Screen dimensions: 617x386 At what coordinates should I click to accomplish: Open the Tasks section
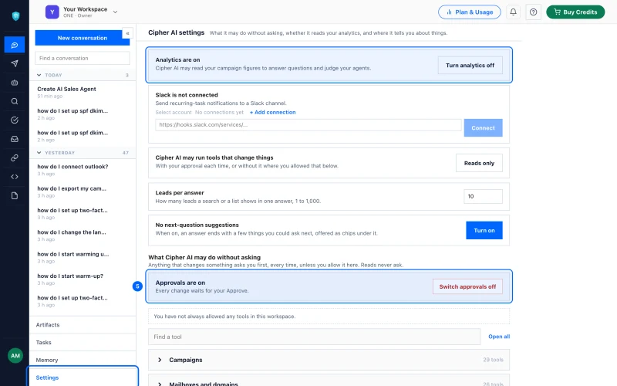coord(83,342)
